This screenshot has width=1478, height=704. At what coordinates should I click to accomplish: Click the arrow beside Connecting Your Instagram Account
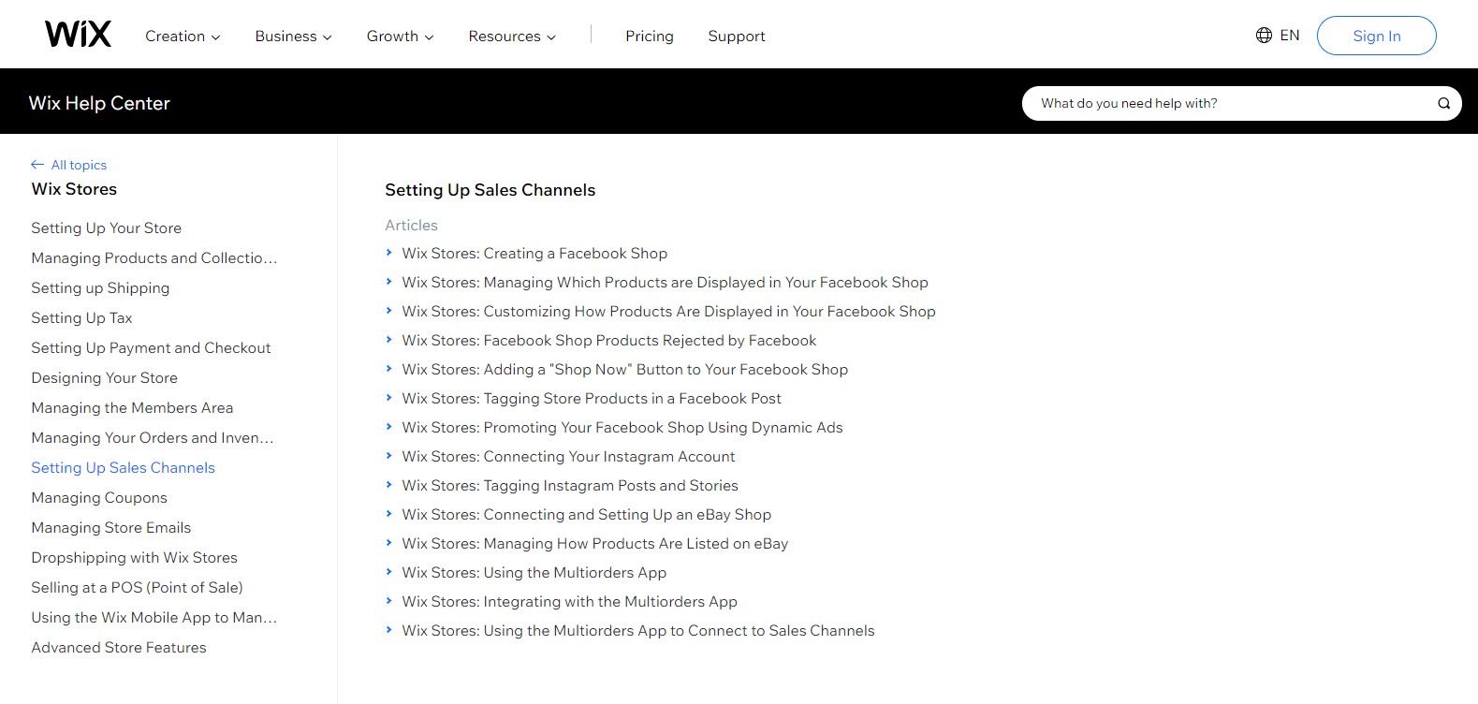tap(389, 456)
